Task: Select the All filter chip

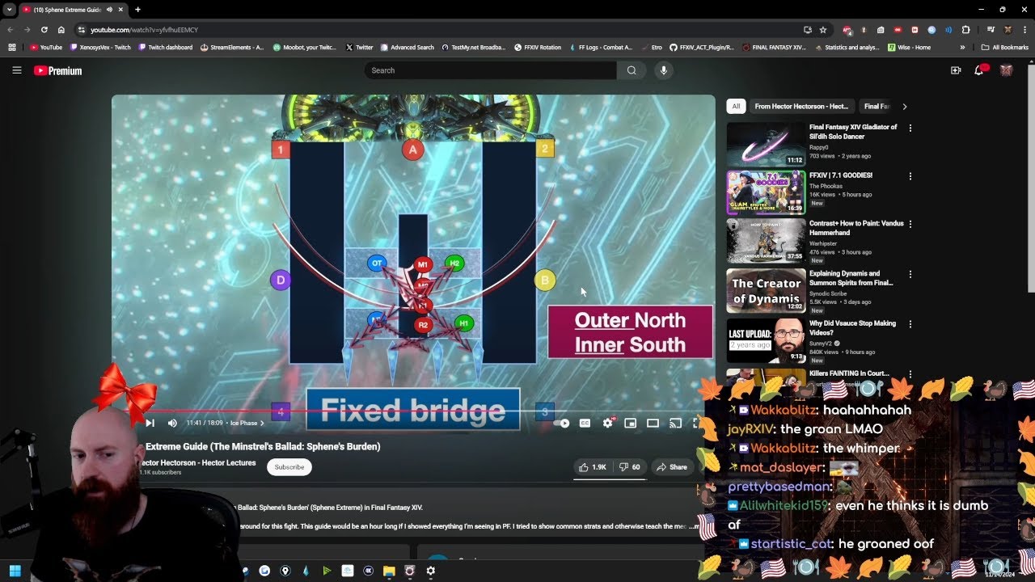Action: [736, 106]
